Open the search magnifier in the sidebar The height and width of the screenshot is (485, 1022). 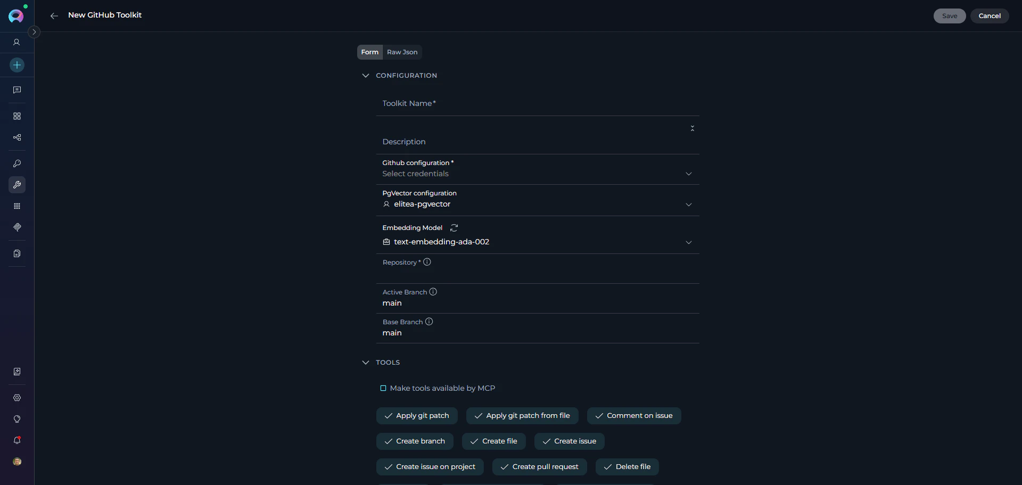(x=17, y=163)
